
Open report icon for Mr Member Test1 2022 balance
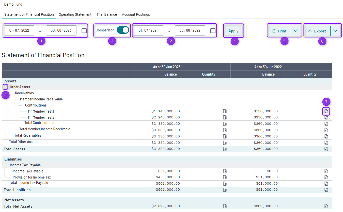click(326, 111)
